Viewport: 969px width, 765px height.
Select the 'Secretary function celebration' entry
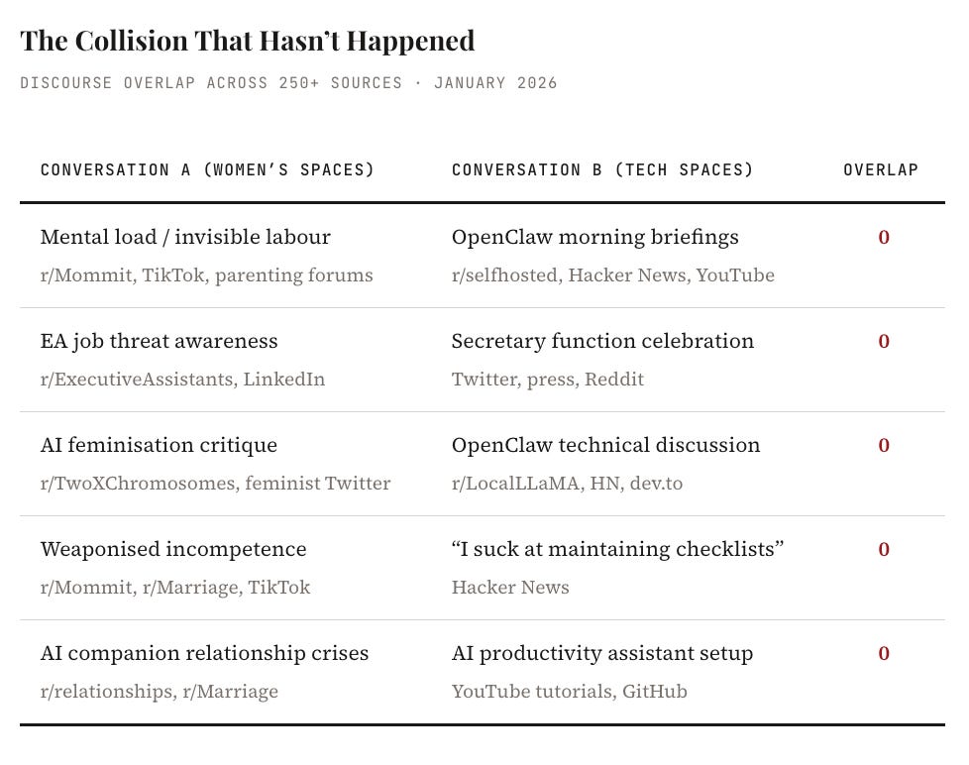point(602,341)
